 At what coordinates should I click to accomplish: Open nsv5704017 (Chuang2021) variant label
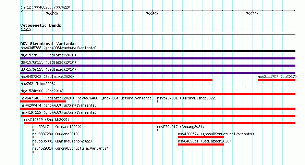tap(181, 127)
